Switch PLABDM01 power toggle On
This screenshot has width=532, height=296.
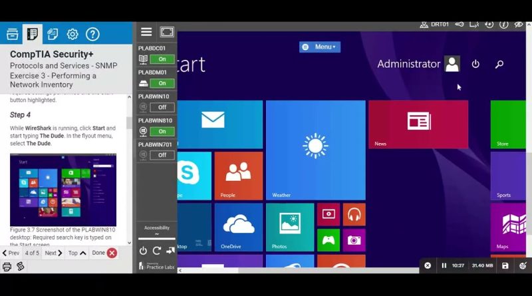point(162,83)
